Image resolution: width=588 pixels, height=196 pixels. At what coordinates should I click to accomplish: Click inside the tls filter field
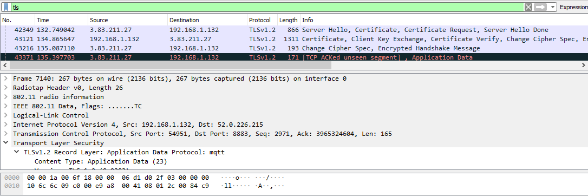pyautogui.click(x=267, y=7)
